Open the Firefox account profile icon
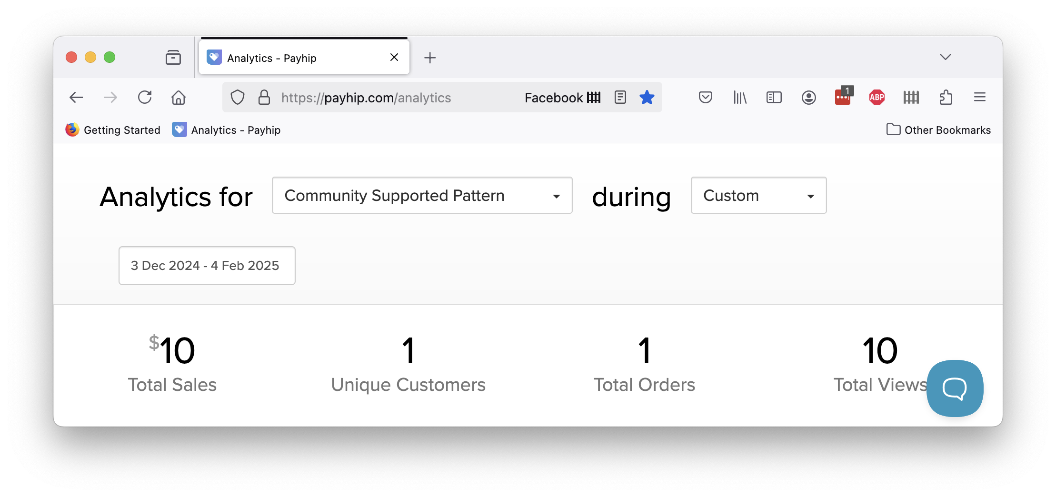Viewport: 1056px width, 497px height. coord(808,98)
